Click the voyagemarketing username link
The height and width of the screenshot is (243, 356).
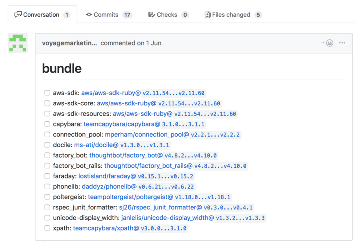coord(70,43)
